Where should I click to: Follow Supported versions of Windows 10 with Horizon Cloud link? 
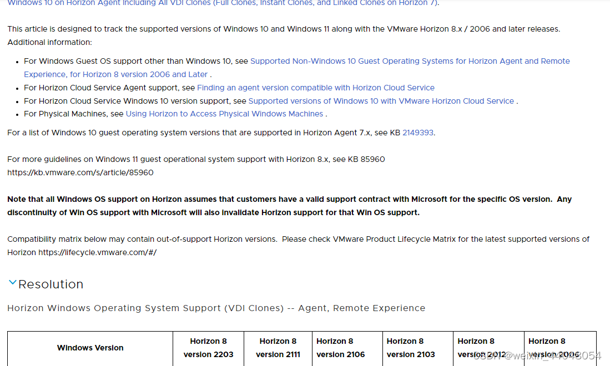[381, 101]
